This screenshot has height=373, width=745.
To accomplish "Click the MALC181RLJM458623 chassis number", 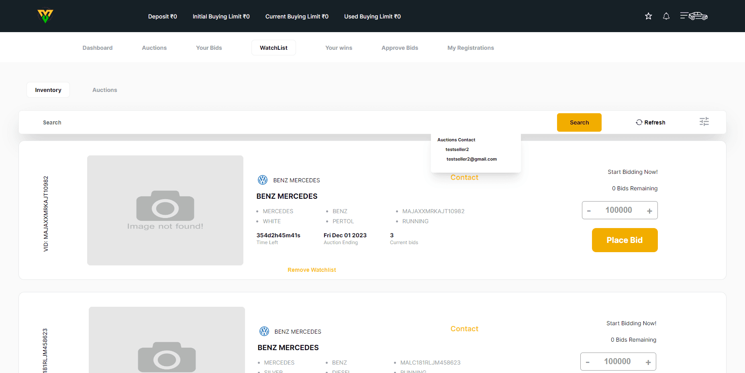I will (430, 363).
